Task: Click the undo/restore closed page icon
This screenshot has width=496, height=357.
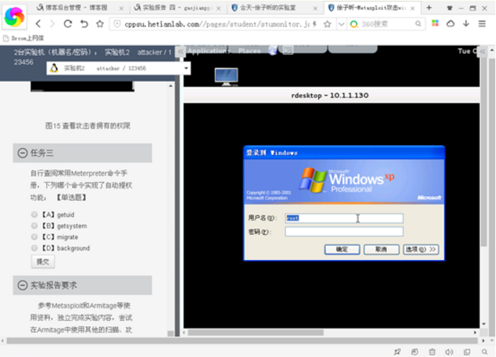Action: point(84,24)
